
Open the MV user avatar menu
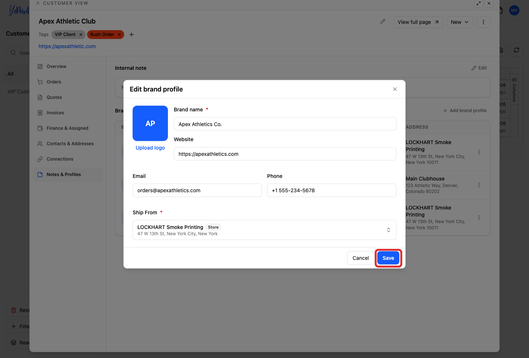514,10
